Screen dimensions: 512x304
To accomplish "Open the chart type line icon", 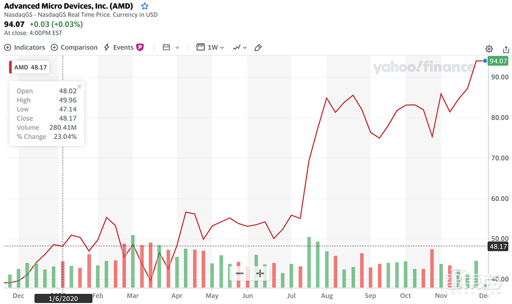I will pos(237,47).
